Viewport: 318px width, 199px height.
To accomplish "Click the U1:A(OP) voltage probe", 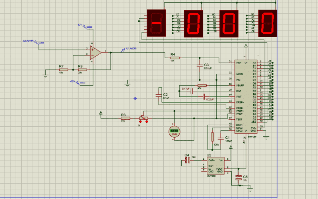I will tap(123, 50).
